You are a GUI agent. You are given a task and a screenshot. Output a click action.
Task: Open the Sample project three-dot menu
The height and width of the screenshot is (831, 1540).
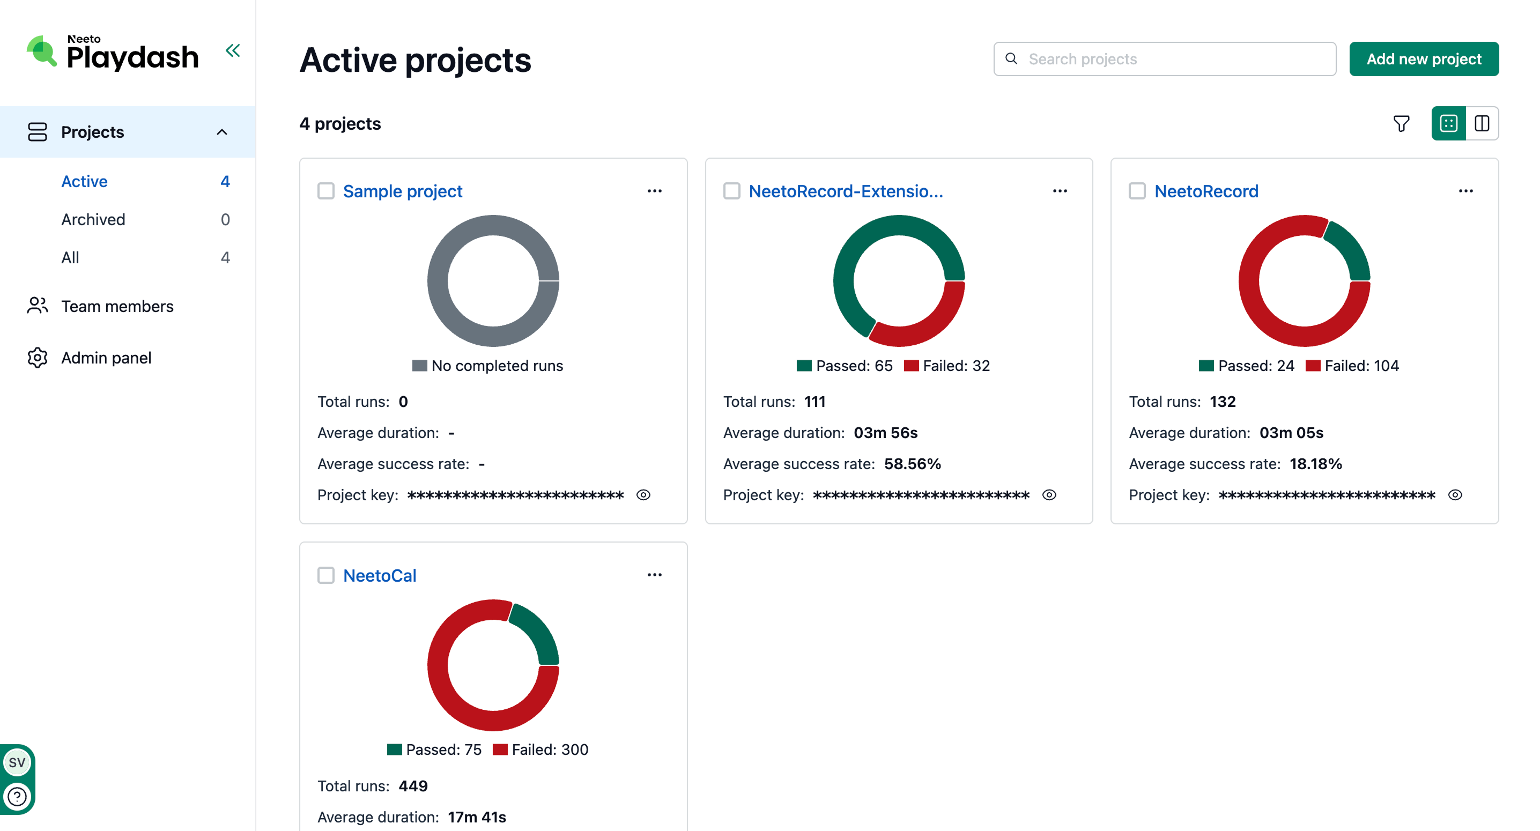click(655, 191)
